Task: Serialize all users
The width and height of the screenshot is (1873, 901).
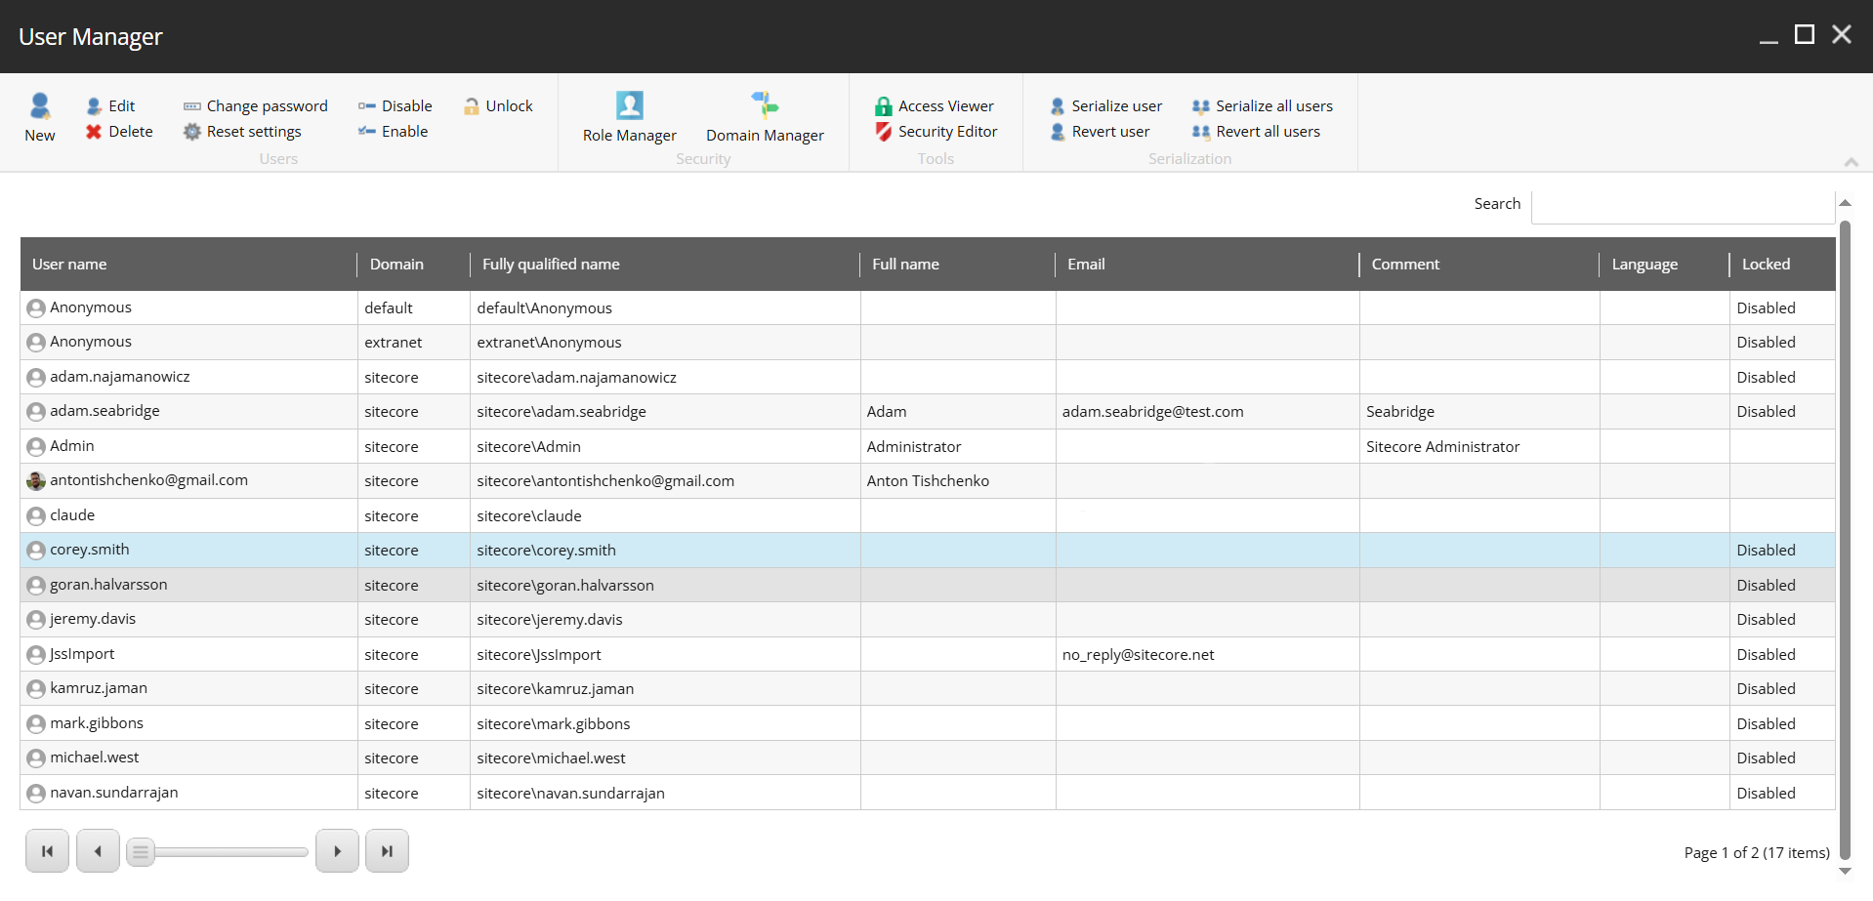Action: pos(1263,105)
